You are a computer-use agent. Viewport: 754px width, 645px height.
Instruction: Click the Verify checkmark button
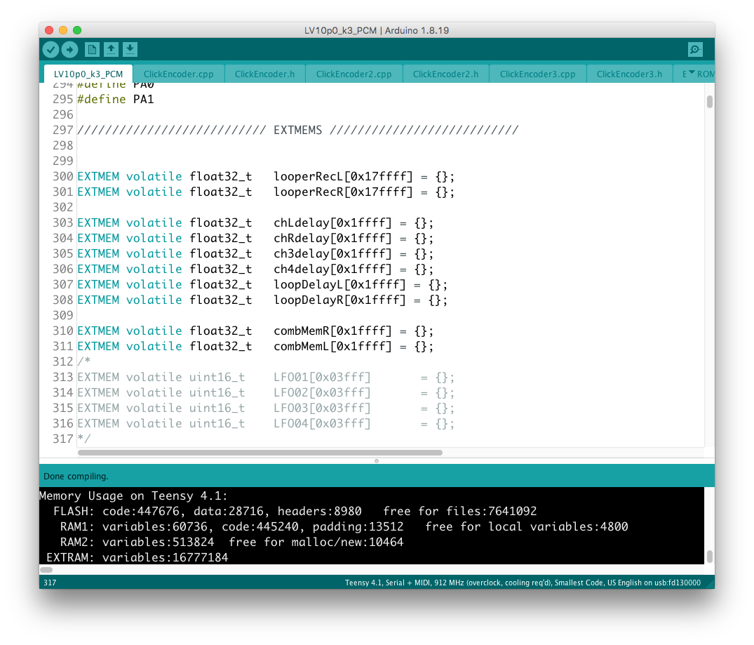pyautogui.click(x=51, y=50)
